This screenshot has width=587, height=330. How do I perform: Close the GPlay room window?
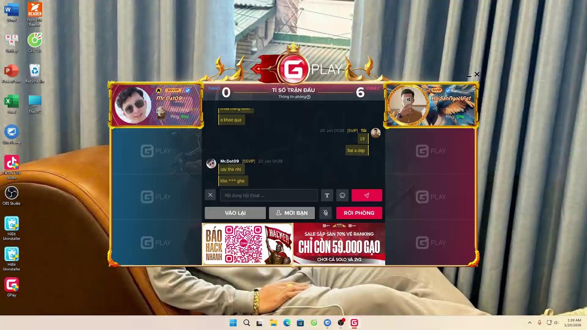(477, 74)
